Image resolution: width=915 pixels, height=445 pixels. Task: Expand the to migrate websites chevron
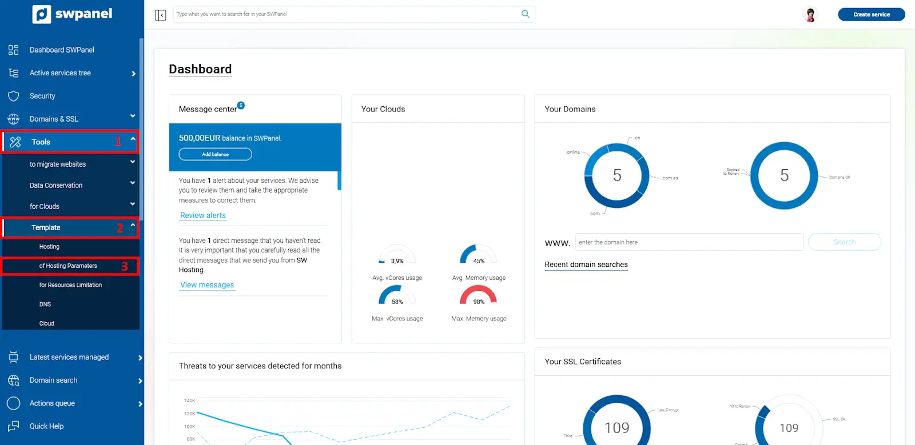[x=133, y=162]
